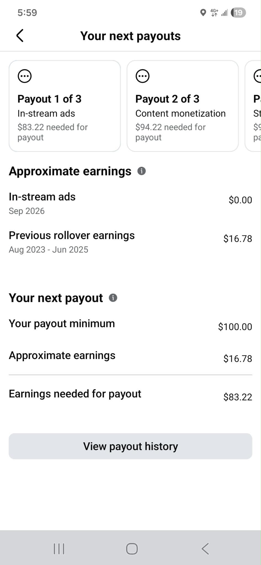The height and width of the screenshot is (565, 261).
Task: Open Previous rollover earnings row
Action: click(x=130, y=242)
